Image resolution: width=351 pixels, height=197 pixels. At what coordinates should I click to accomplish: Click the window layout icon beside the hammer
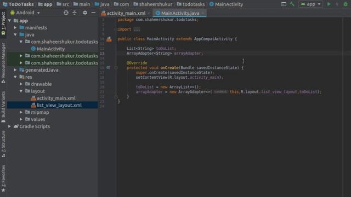[x=284, y=4]
